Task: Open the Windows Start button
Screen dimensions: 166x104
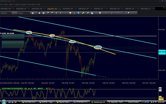Action: point(4,102)
